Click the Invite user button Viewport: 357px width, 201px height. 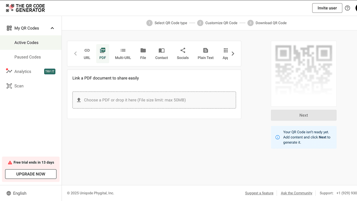[327, 8]
